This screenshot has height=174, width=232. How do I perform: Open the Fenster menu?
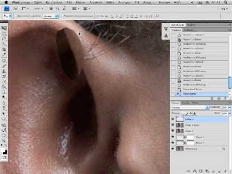tap(164, 2)
